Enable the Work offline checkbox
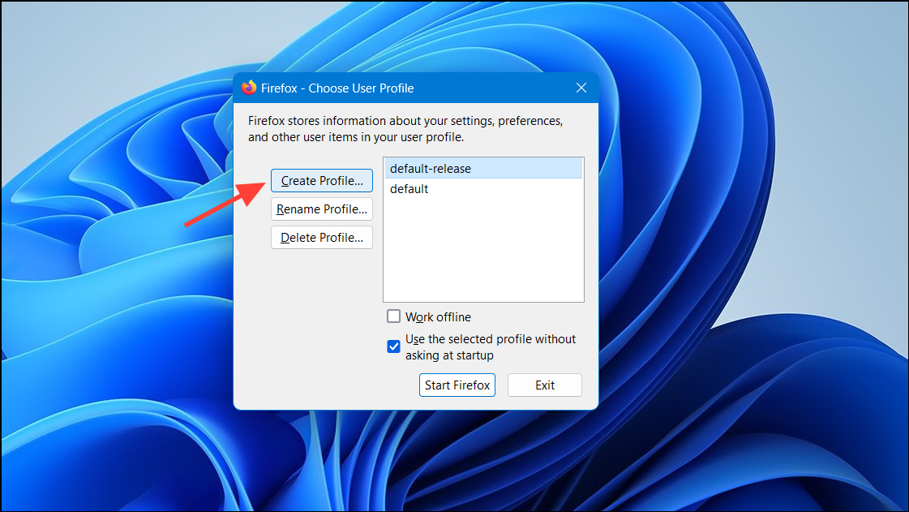The width and height of the screenshot is (909, 512). (x=393, y=316)
